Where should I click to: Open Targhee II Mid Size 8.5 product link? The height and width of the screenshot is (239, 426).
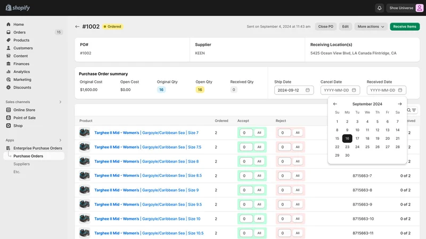click(x=148, y=175)
